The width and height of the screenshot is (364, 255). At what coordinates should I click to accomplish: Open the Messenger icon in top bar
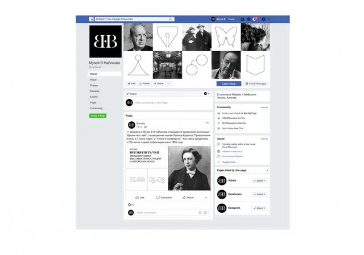(249, 19)
